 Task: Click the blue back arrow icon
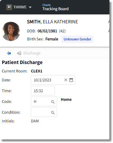[9, 53]
